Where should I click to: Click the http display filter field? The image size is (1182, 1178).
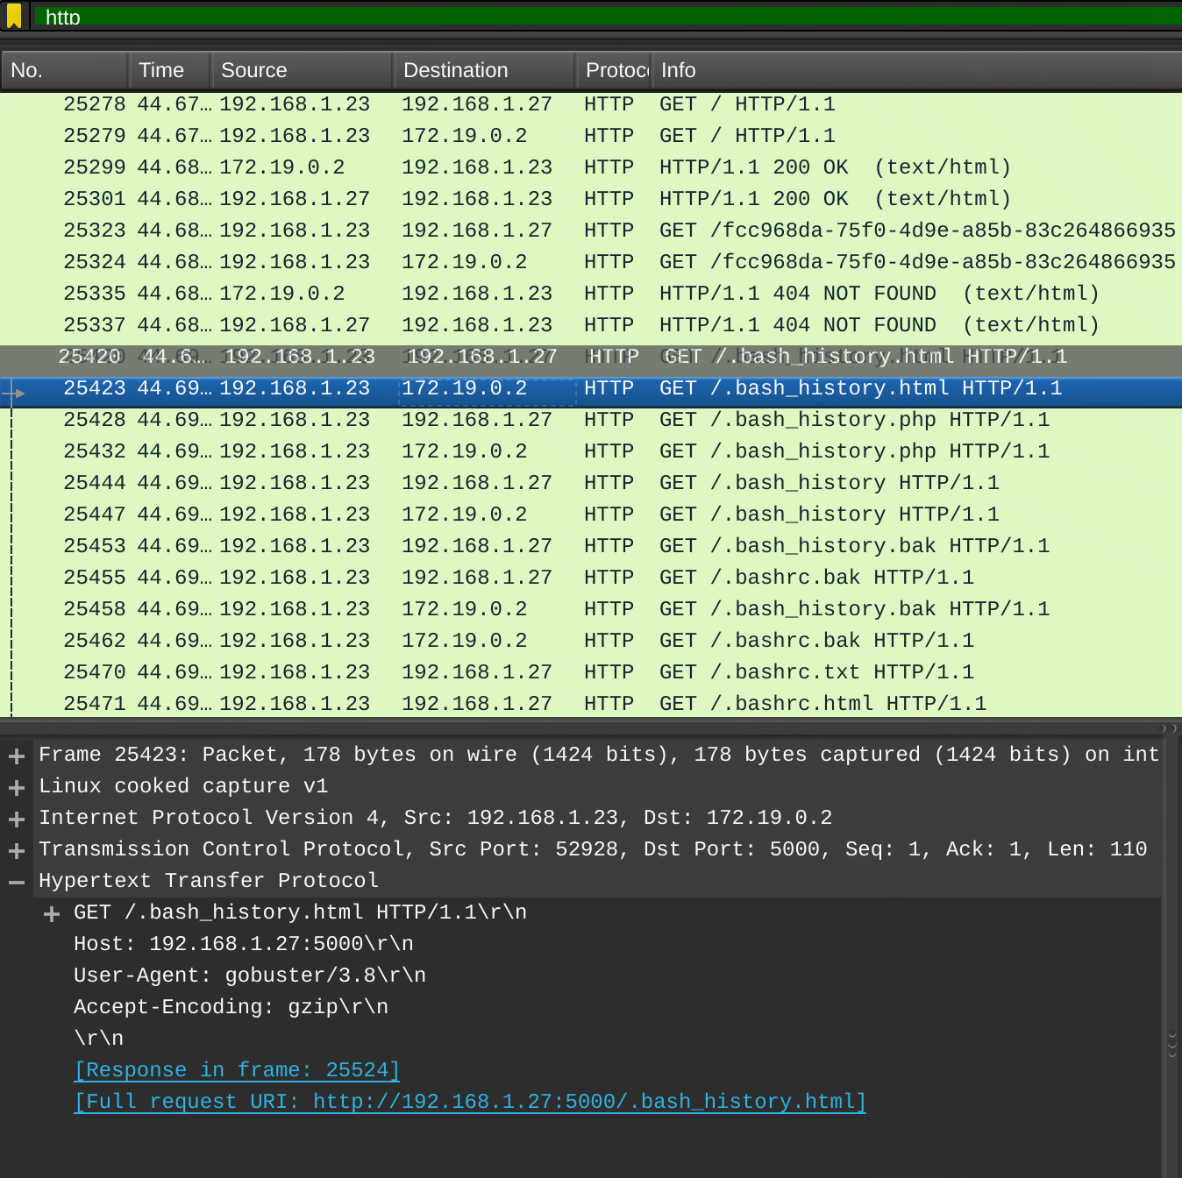605,17
